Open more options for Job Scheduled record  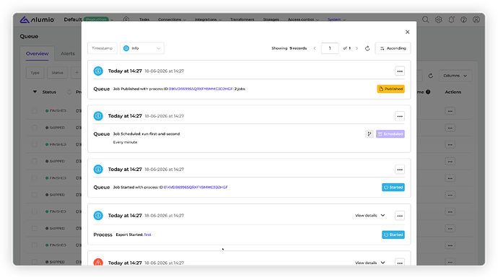pos(400,116)
